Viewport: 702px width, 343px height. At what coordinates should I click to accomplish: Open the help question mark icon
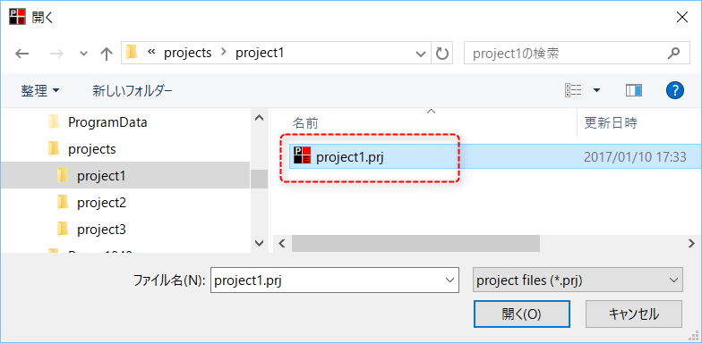tap(675, 91)
